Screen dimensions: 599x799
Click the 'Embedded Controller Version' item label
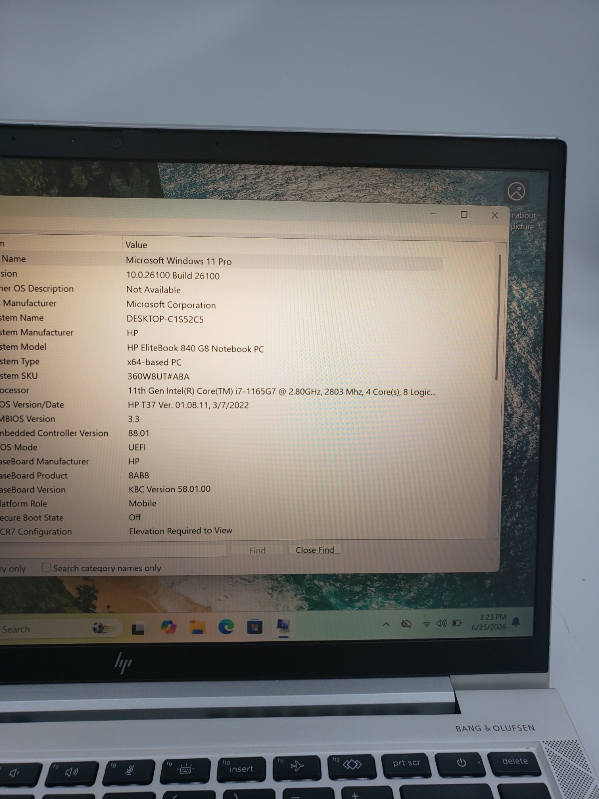[54, 433]
